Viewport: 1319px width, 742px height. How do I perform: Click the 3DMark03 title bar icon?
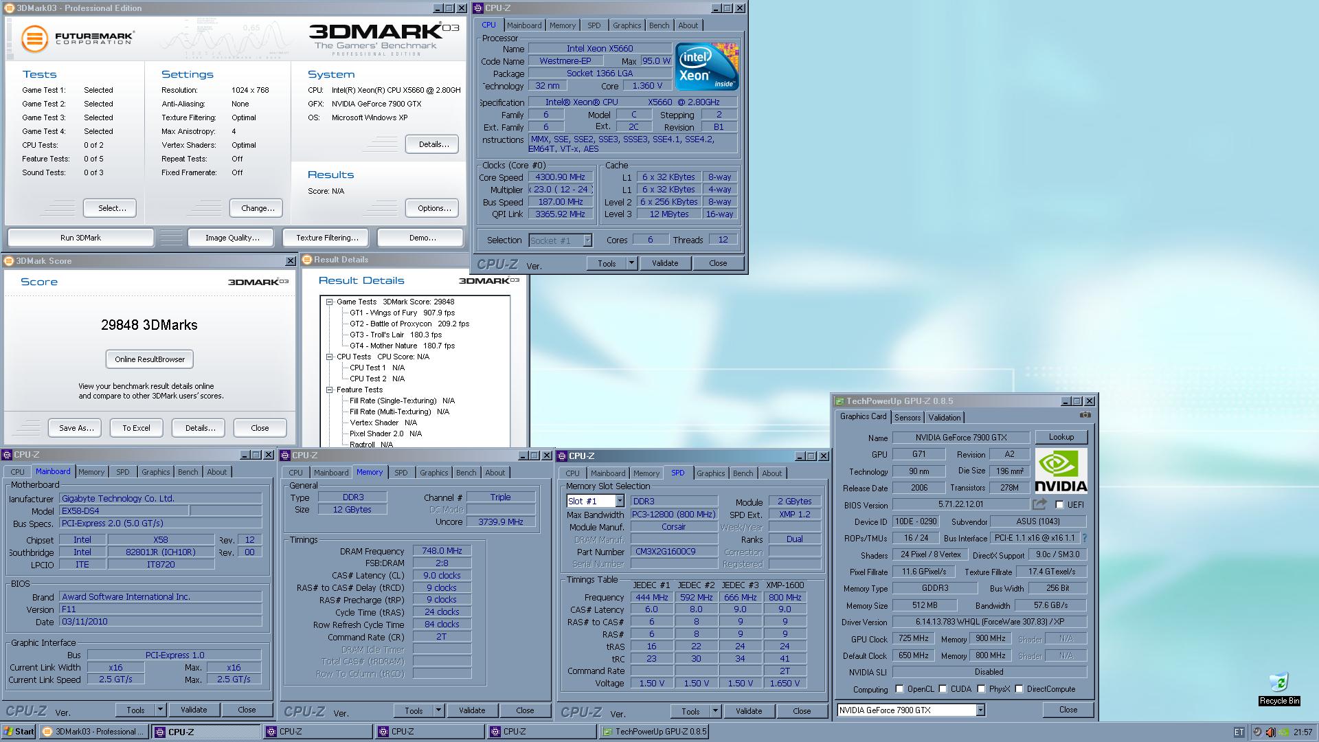[x=10, y=8]
